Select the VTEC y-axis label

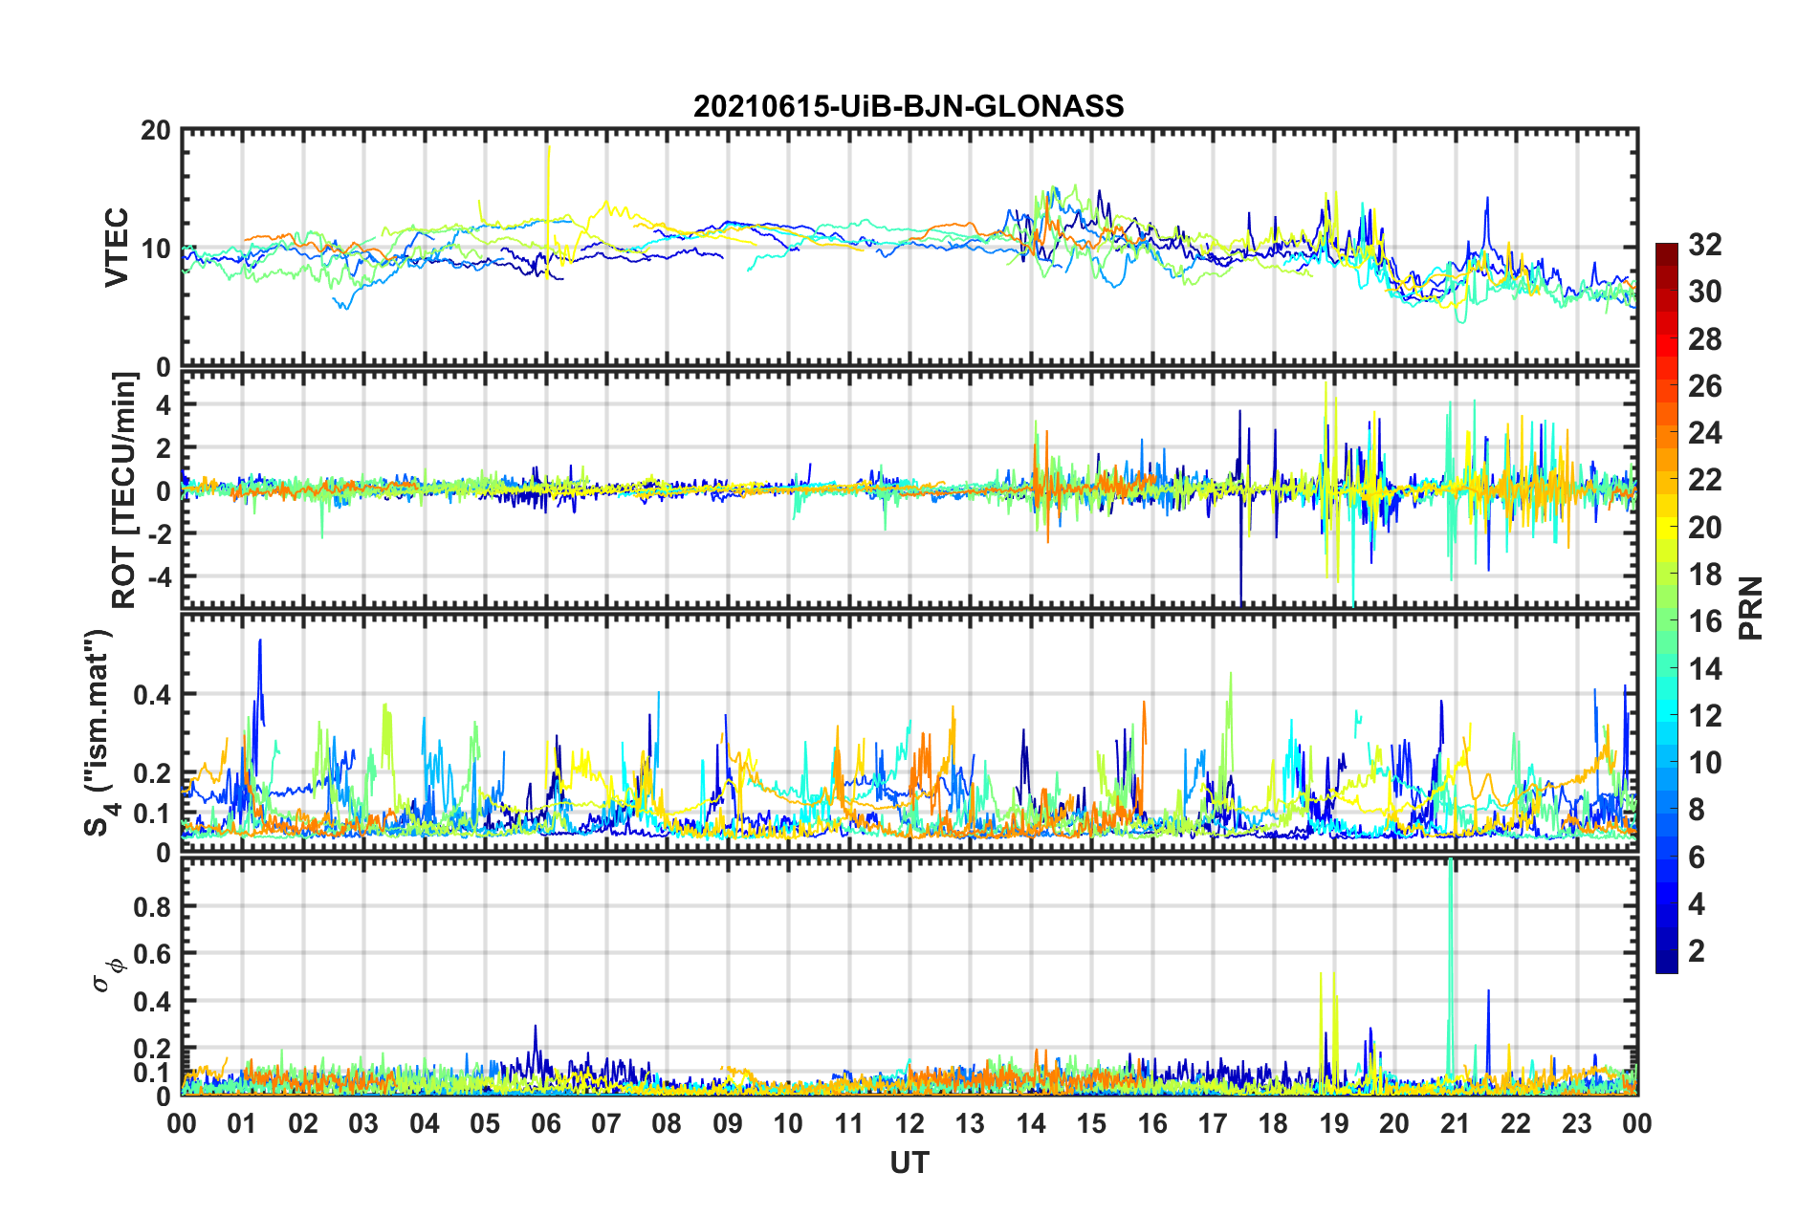tap(117, 247)
